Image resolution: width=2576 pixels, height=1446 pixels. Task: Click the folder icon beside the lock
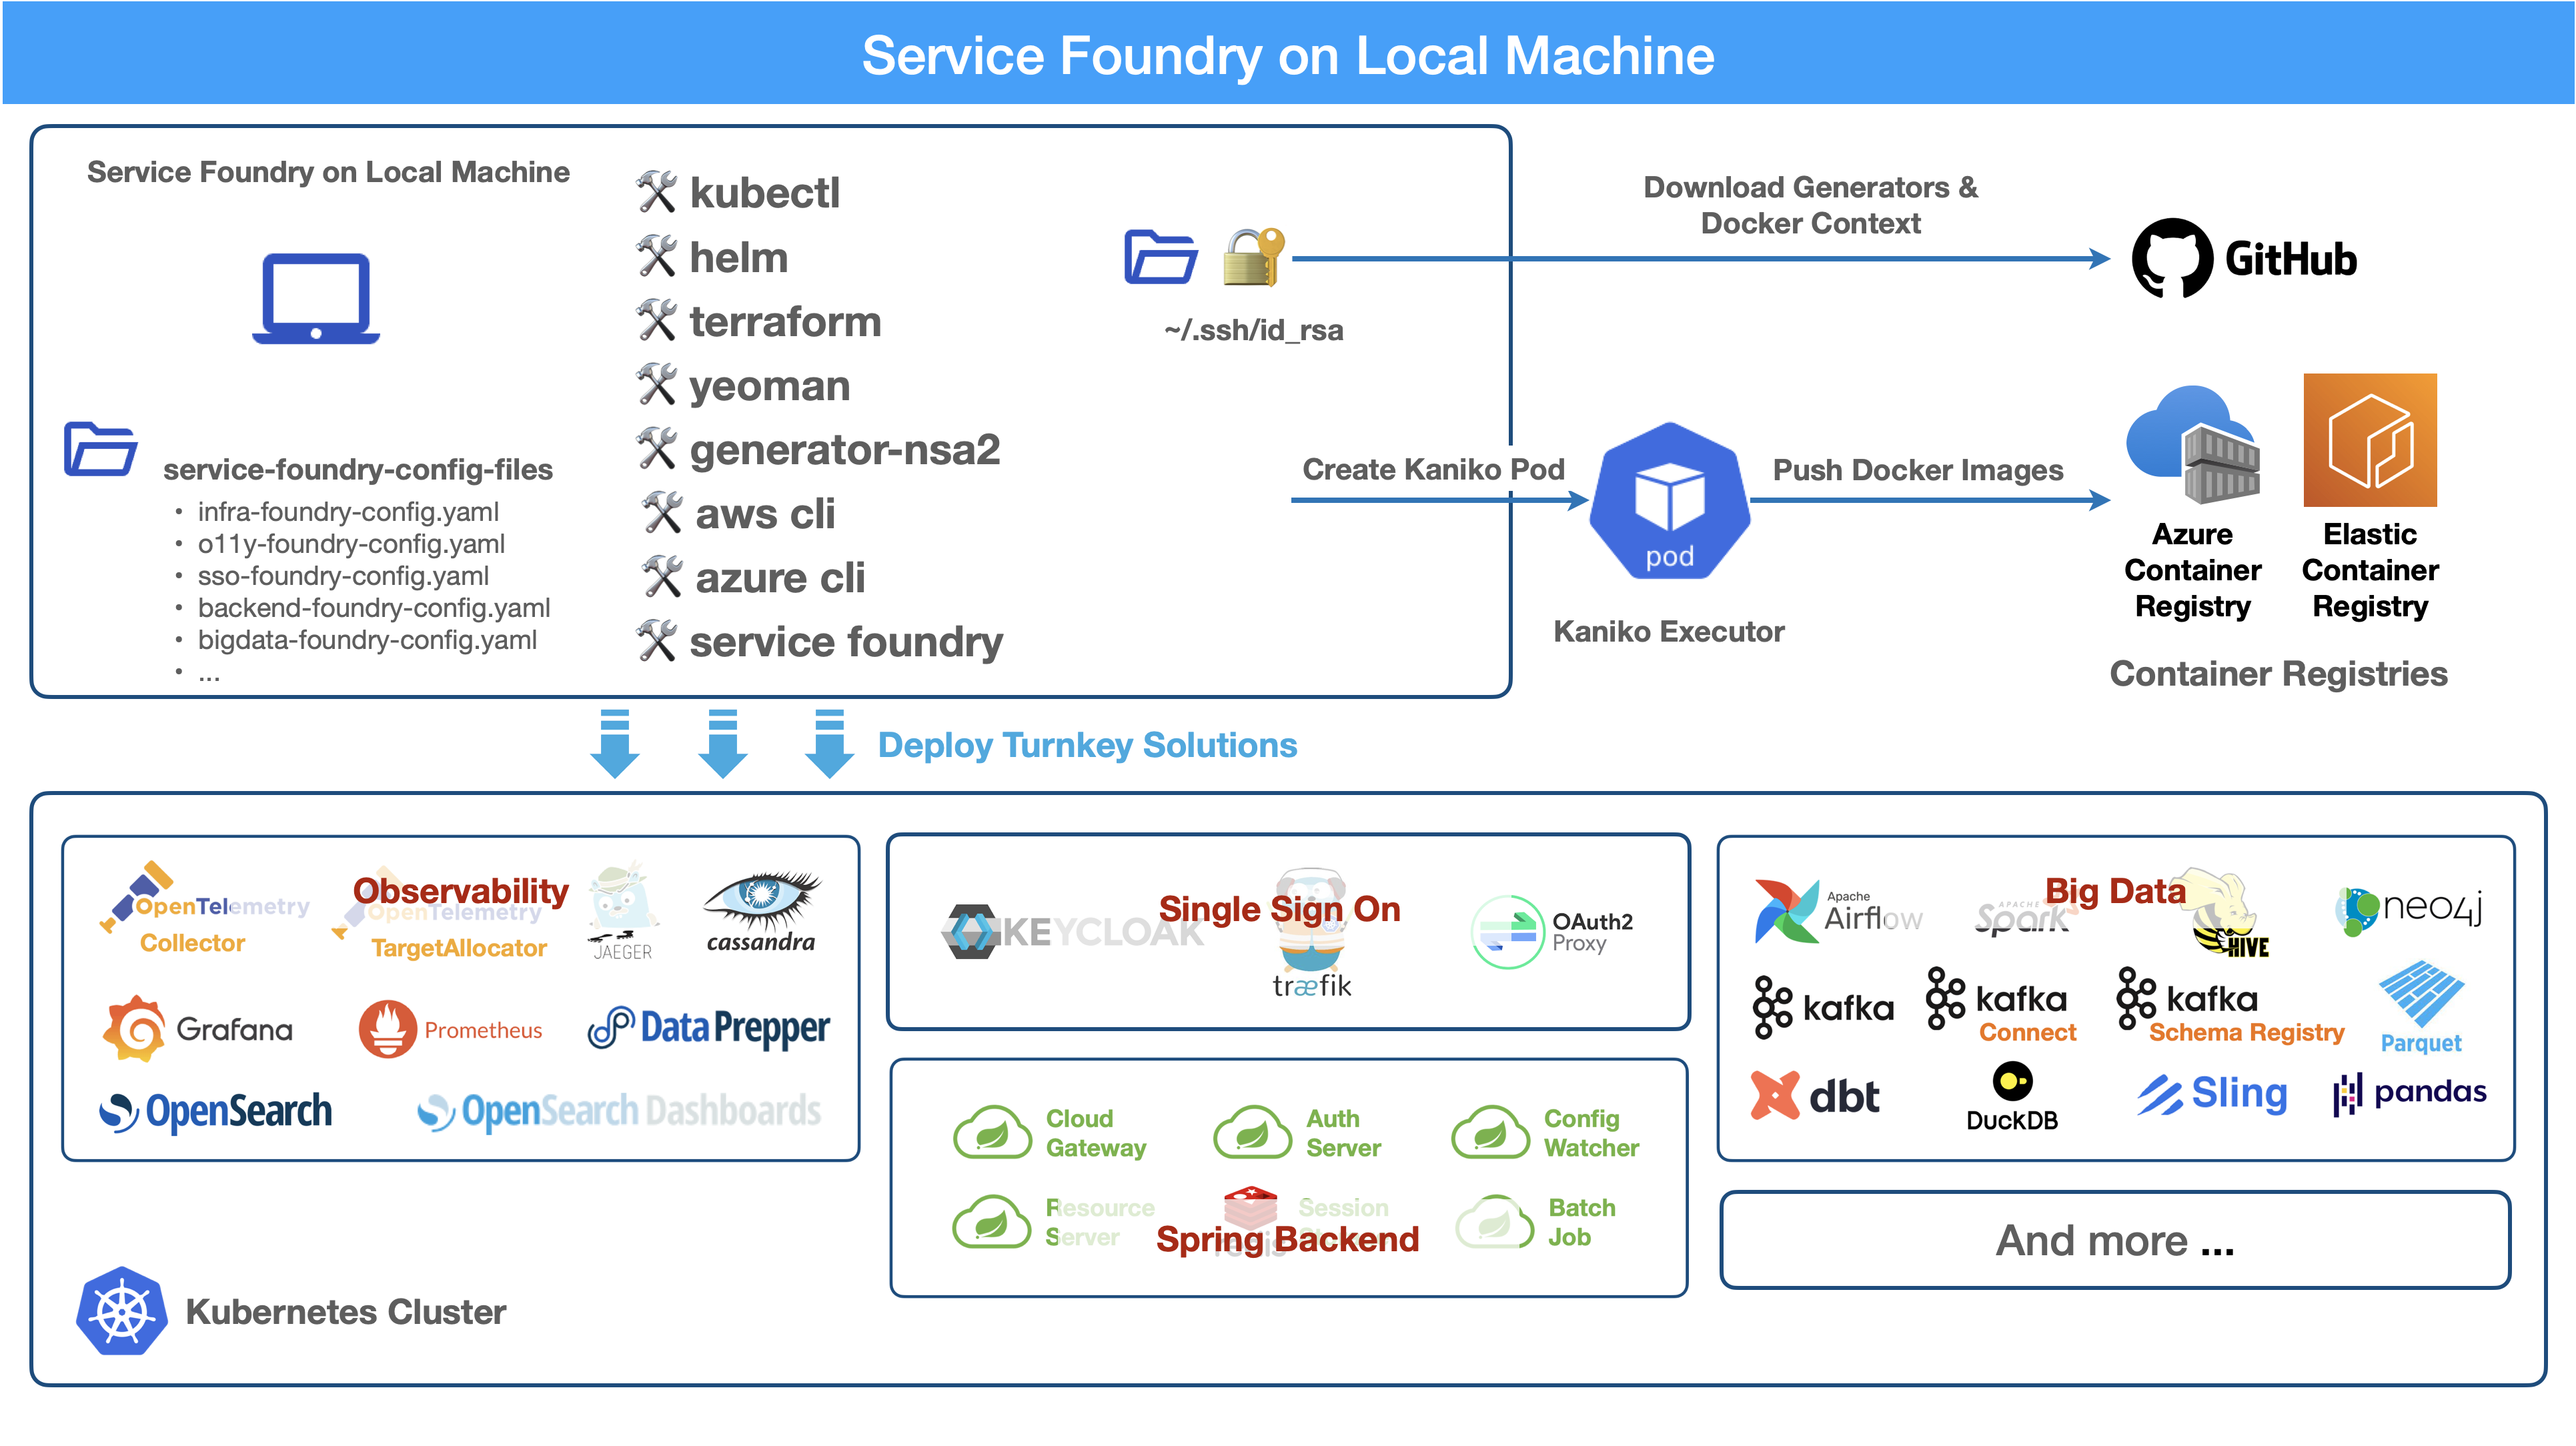(x=1160, y=257)
